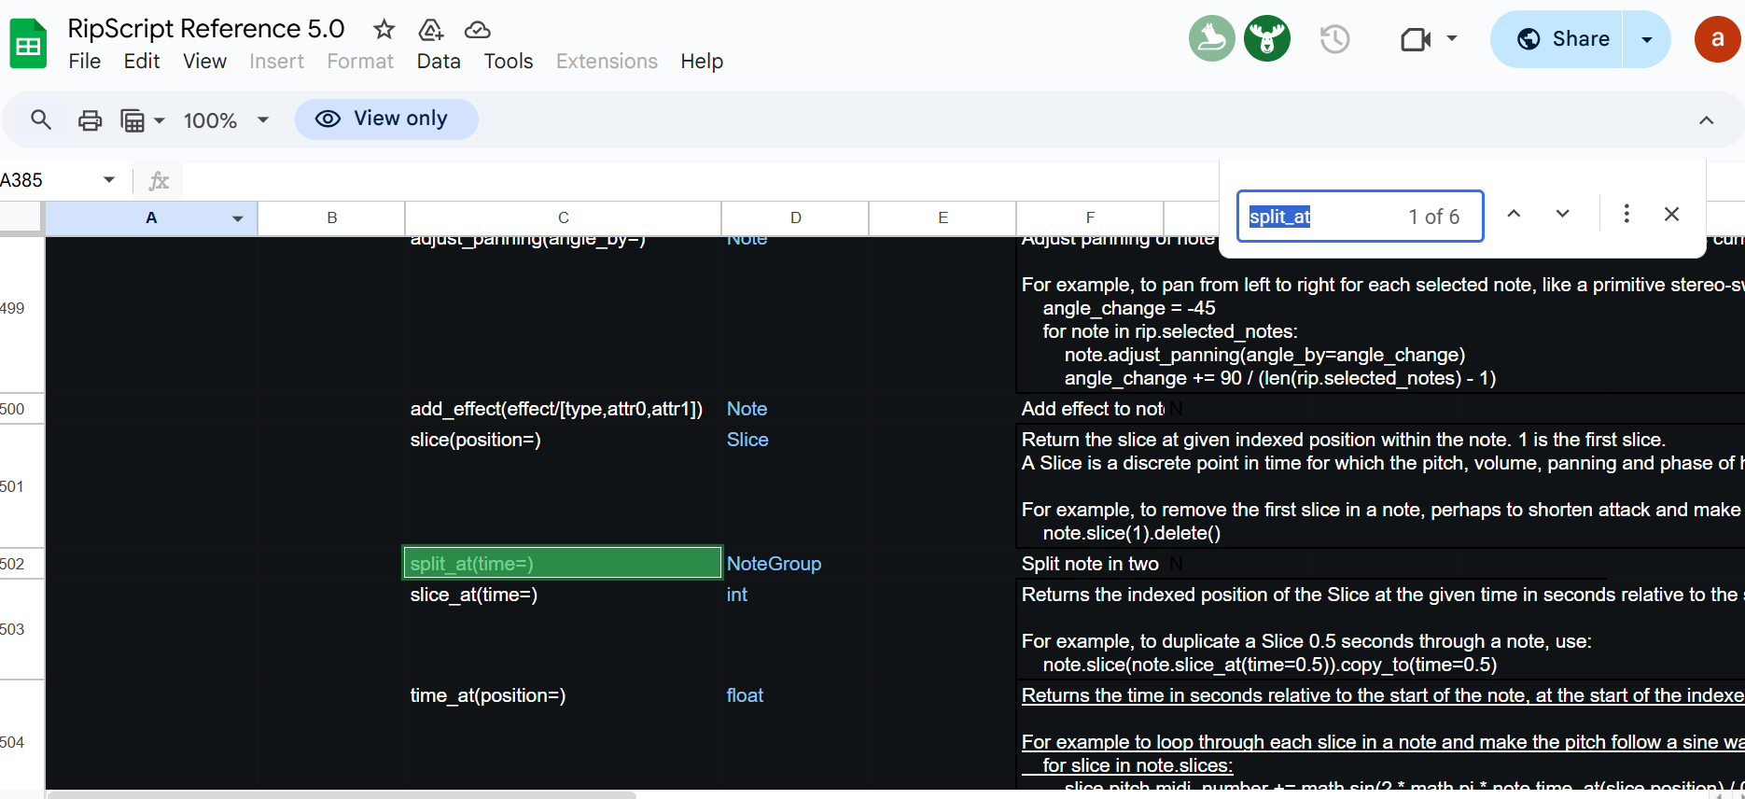Go to next search match
1745x799 pixels.
coord(1562,214)
